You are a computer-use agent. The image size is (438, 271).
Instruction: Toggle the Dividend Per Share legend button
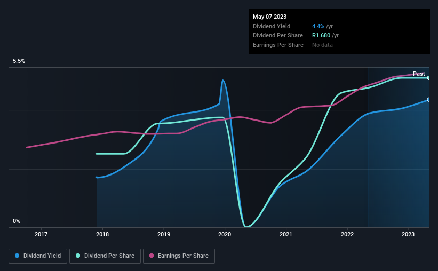click(105, 256)
